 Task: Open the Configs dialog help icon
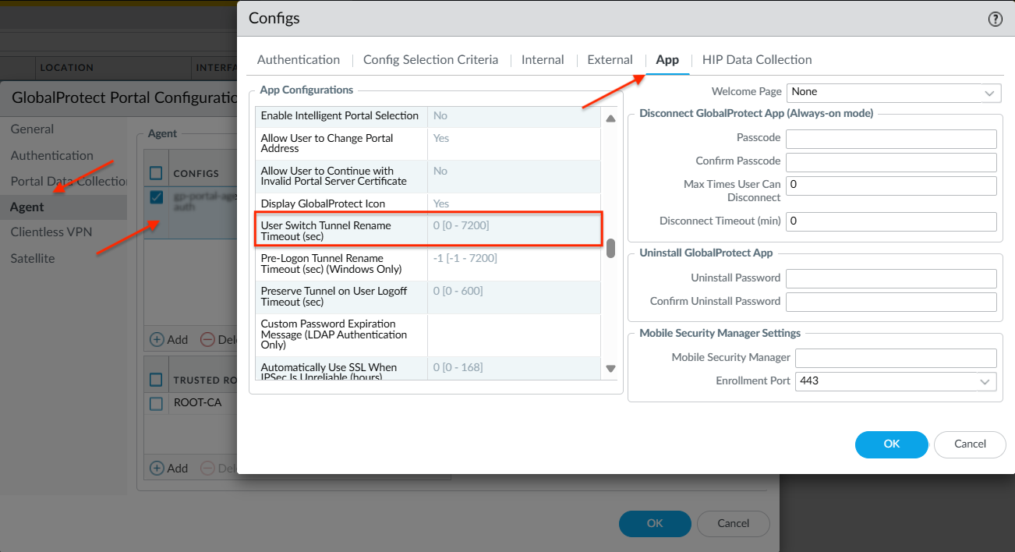click(996, 19)
